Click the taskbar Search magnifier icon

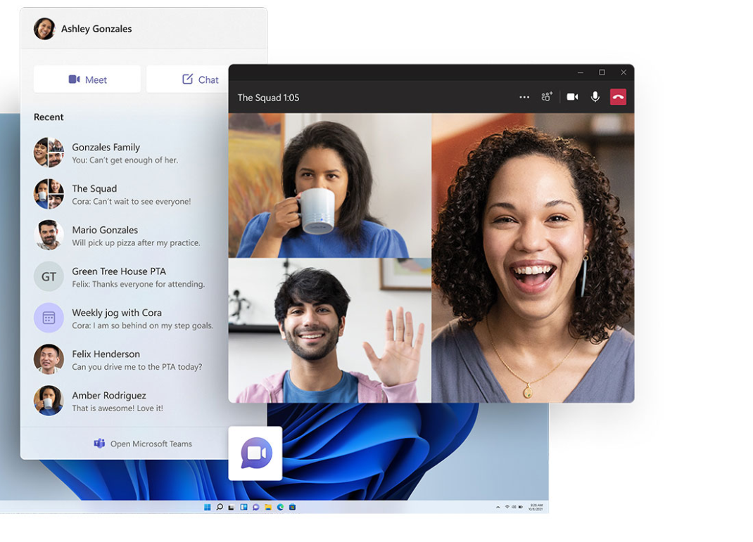click(x=220, y=507)
